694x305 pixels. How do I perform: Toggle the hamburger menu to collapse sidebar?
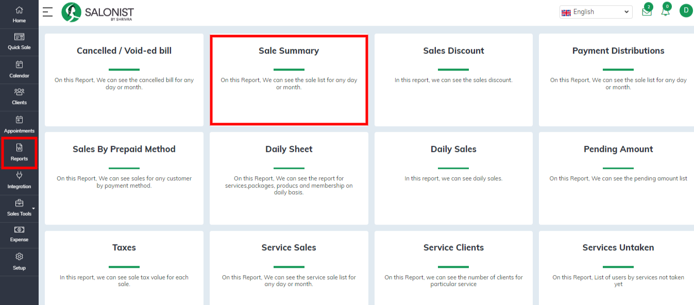(x=47, y=12)
